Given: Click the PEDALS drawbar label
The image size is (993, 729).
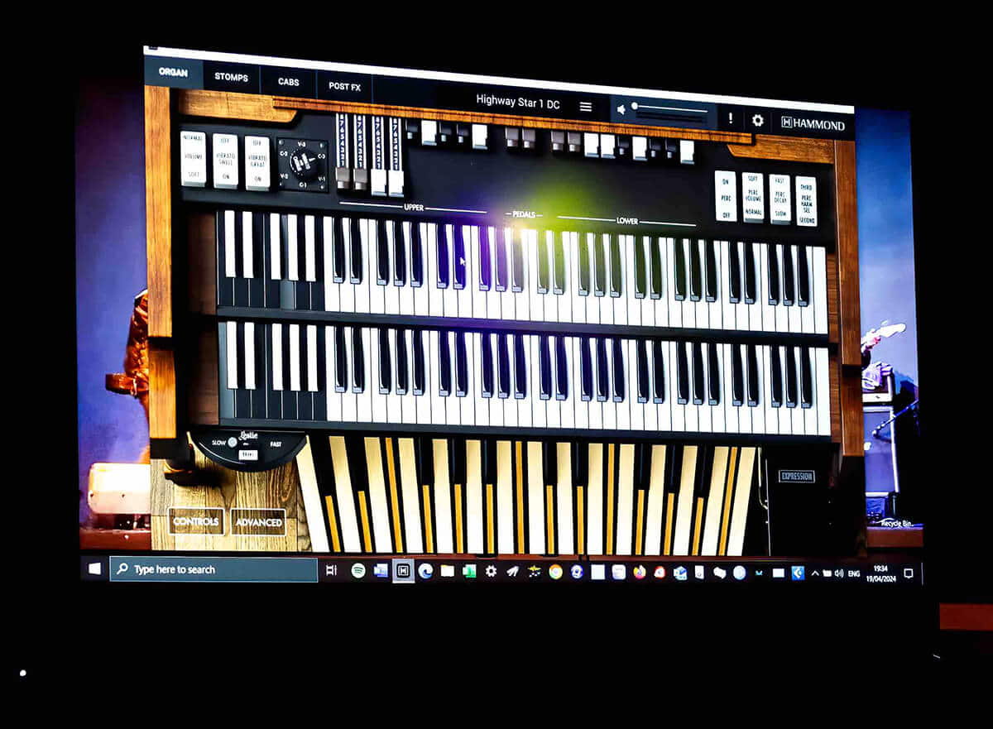Looking at the screenshot, I should 525,214.
